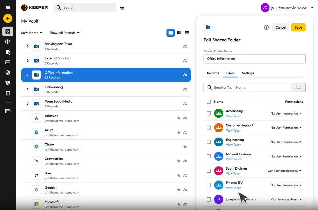Open the hamburger menu in the sidebar
Screen dimensions: 318x210
point(7,7)
